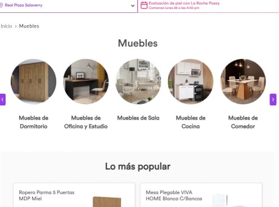
Task: Select the Muebles de Comedor label
Action: pyautogui.click(x=243, y=122)
